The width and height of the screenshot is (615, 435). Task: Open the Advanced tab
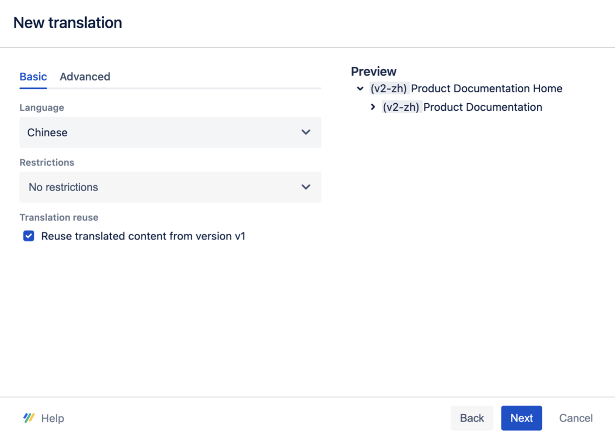point(85,77)
